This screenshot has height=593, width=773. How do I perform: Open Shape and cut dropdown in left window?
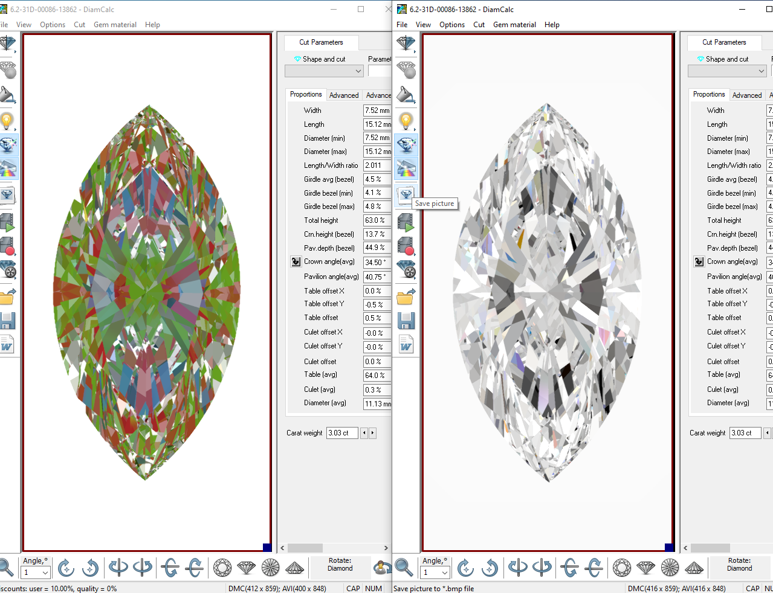(325, 71)
